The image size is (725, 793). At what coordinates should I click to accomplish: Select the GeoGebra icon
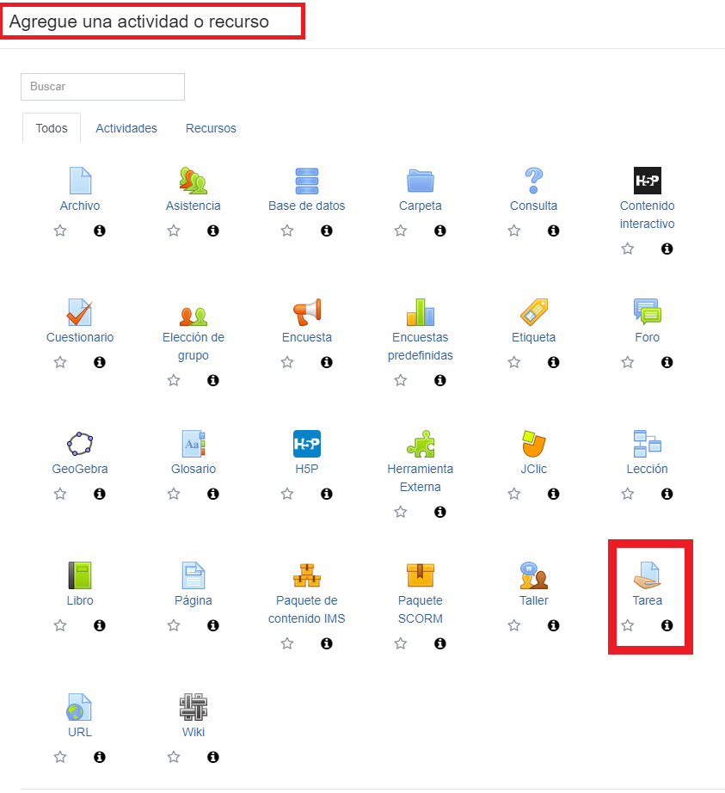point(80,444)
